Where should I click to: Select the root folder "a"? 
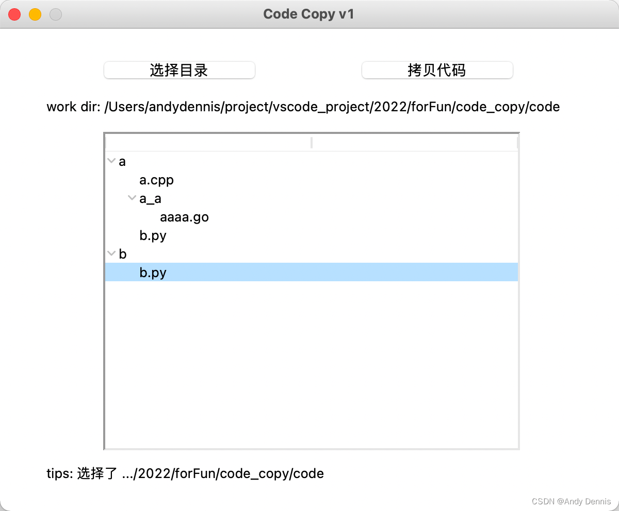(122, 161)
